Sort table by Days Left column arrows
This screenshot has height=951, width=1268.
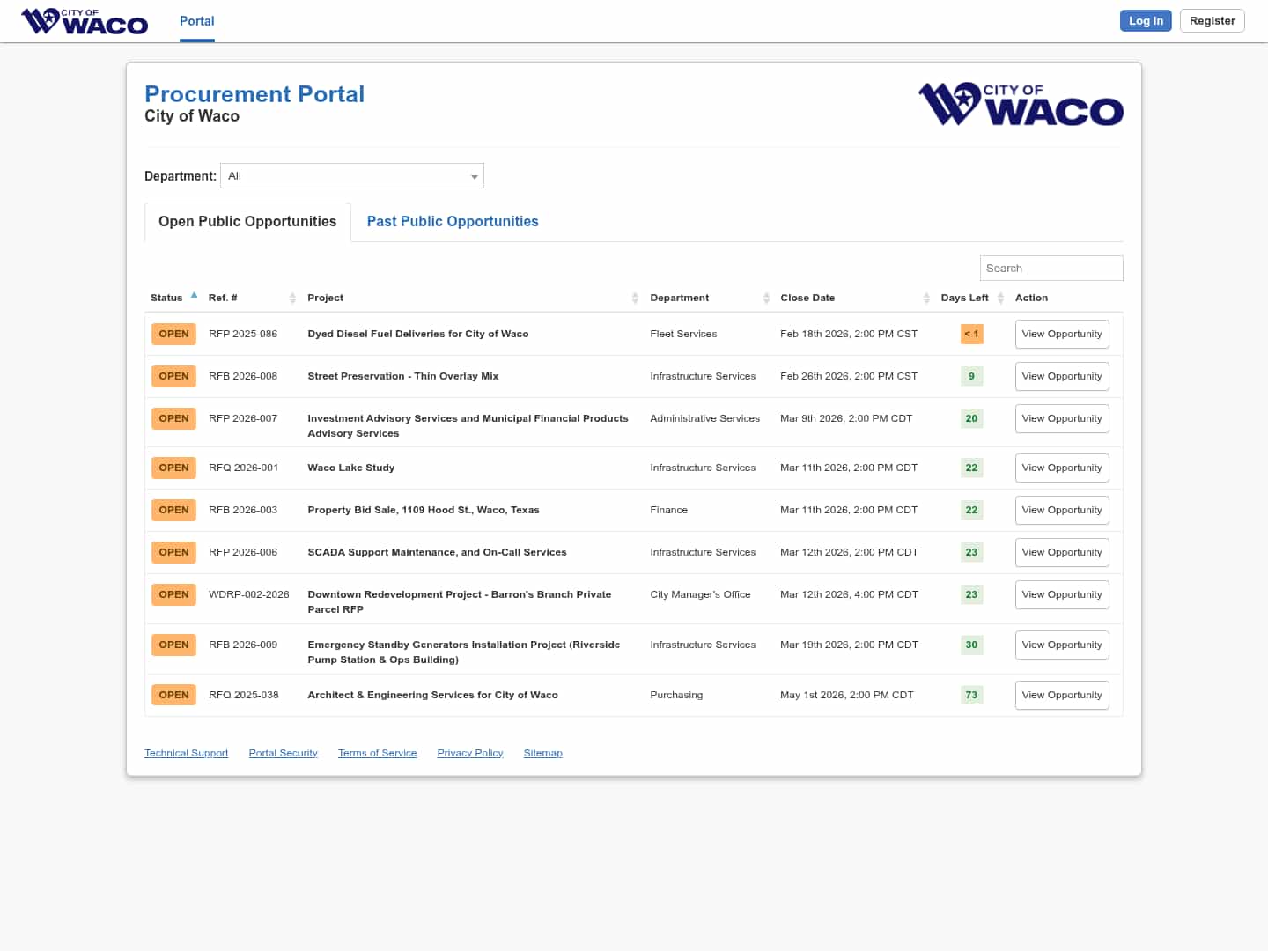coord(1000,299)
